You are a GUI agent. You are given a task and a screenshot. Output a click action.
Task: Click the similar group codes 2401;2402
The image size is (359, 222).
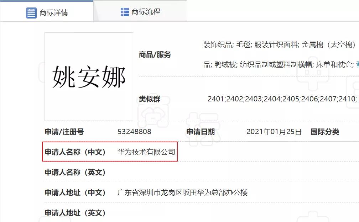coord(282,99)
